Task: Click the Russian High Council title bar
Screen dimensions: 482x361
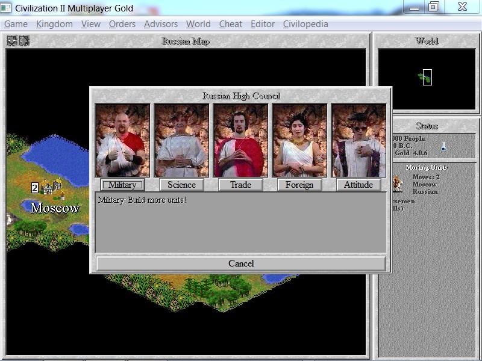Action: pos(241,96)
